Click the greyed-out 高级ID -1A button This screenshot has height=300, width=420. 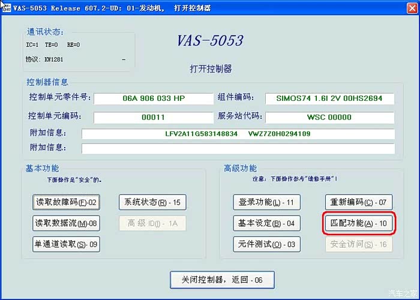point(152,223)
